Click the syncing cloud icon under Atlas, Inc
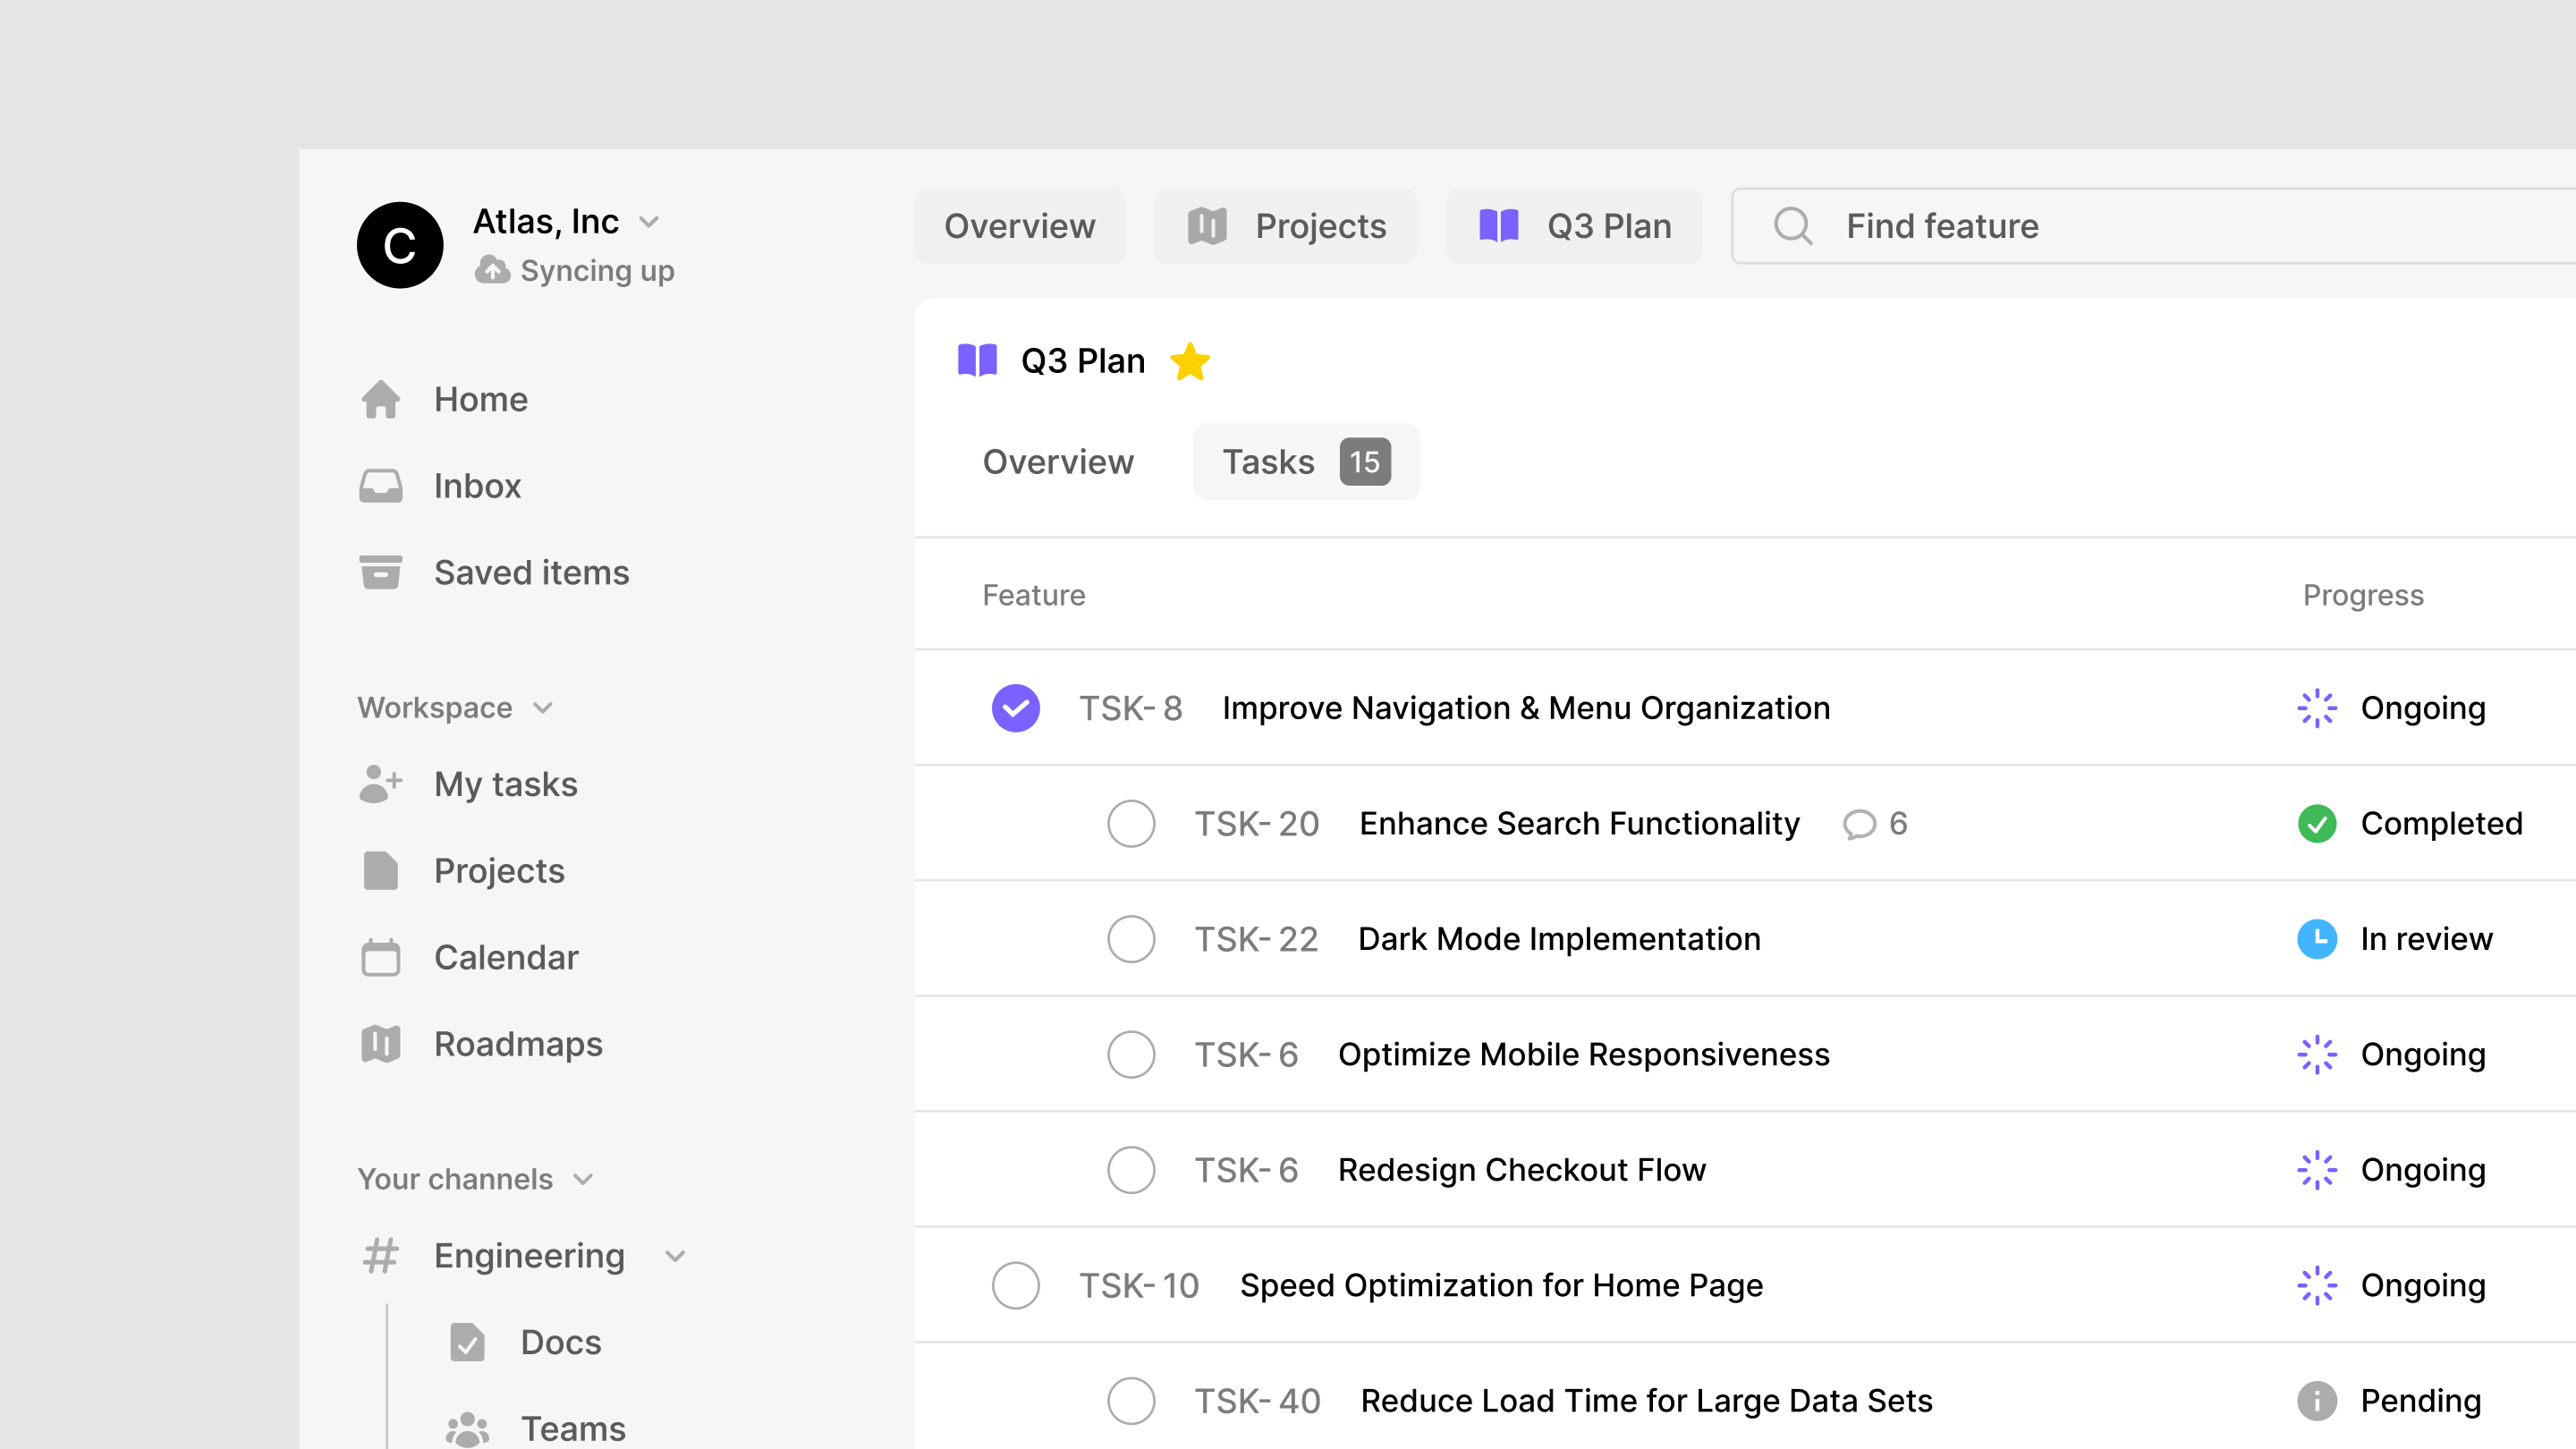The width and height of the screenshot is (2576, 1449). [493, 270]
